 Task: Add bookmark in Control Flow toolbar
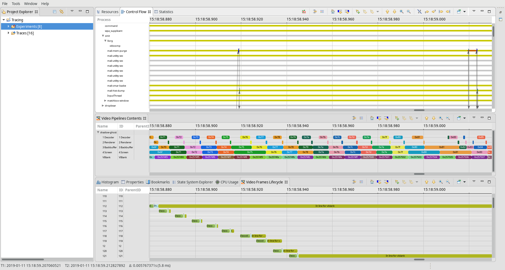coord(358,12)
